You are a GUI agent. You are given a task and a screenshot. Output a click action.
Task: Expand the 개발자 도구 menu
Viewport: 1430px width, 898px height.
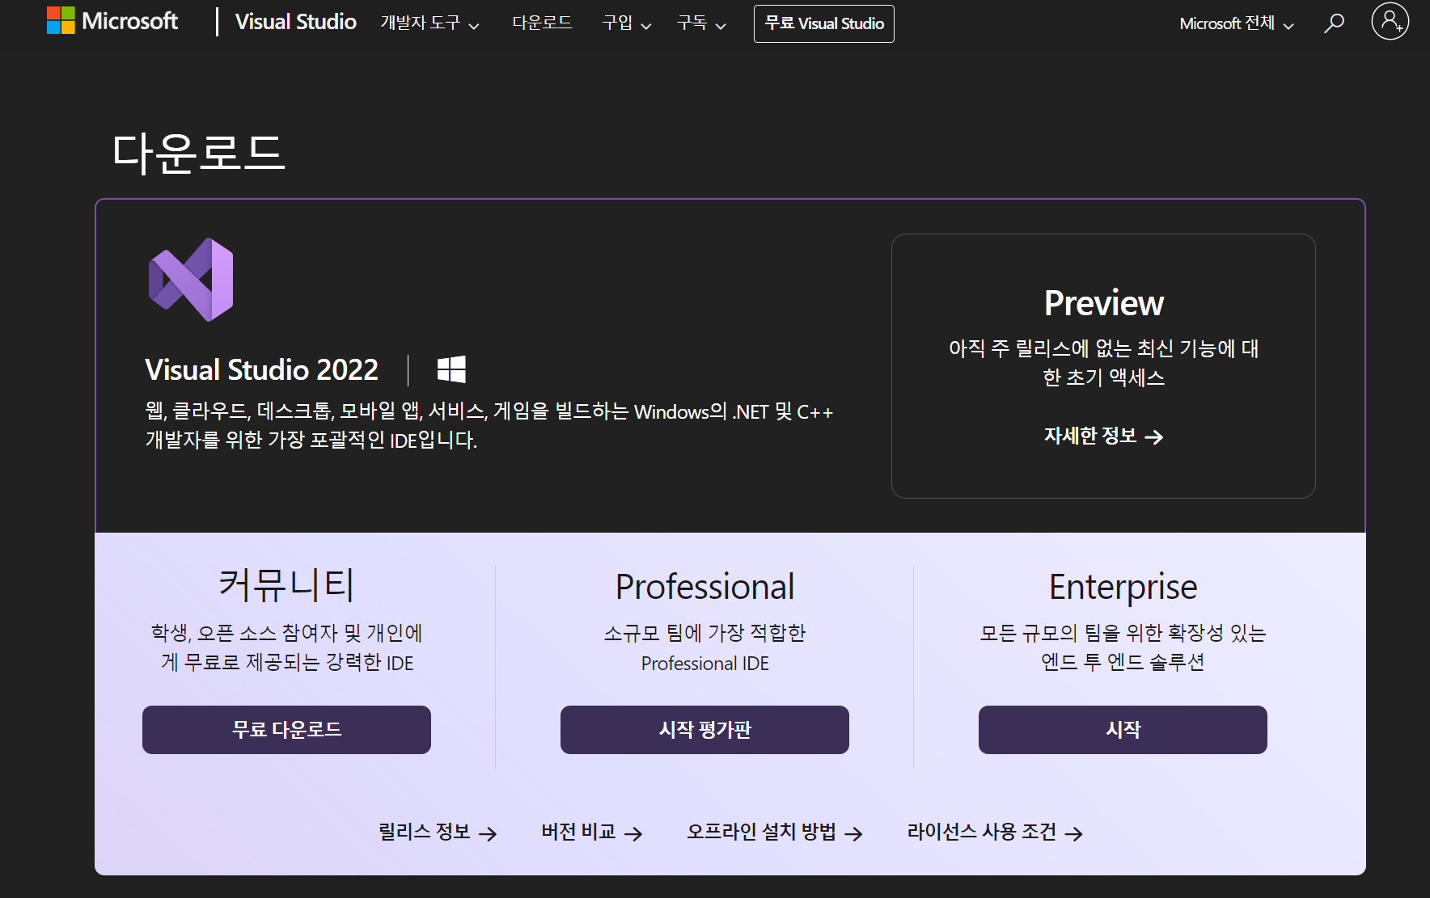point(430,23)
